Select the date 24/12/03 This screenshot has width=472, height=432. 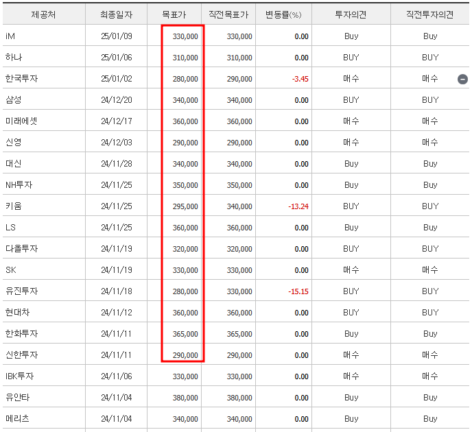[x=117, y=143]
